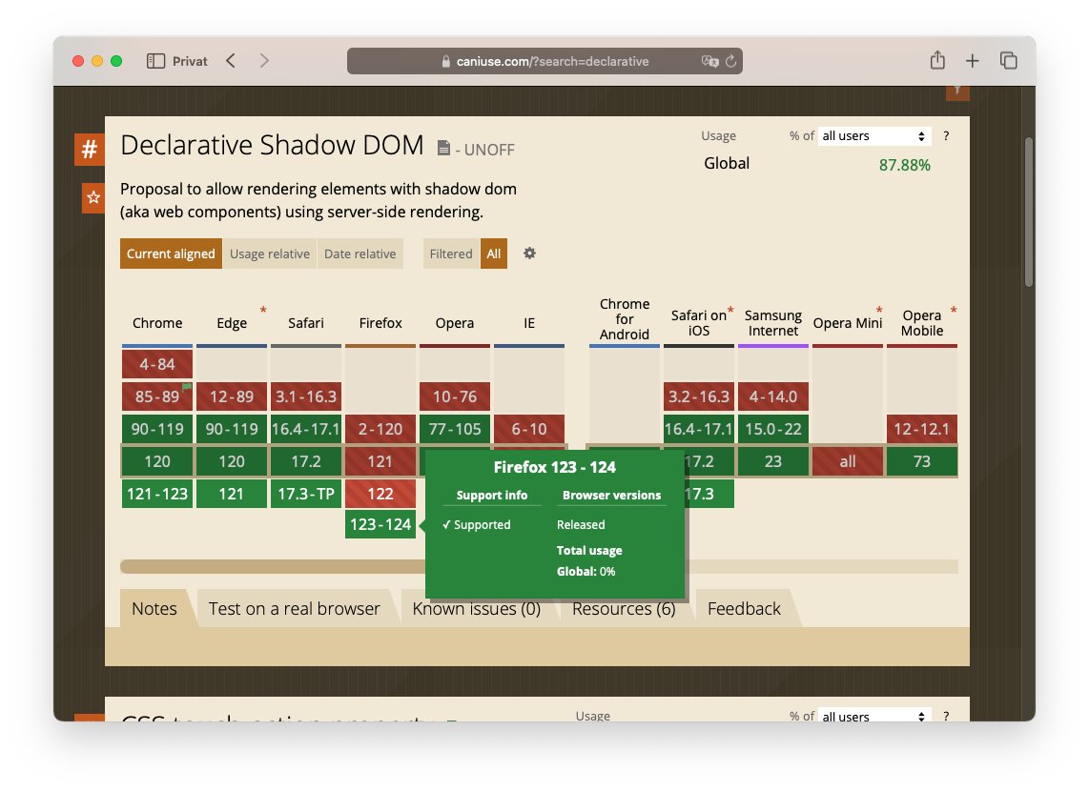Open Test on a real browser tab

tap(295, 609)
